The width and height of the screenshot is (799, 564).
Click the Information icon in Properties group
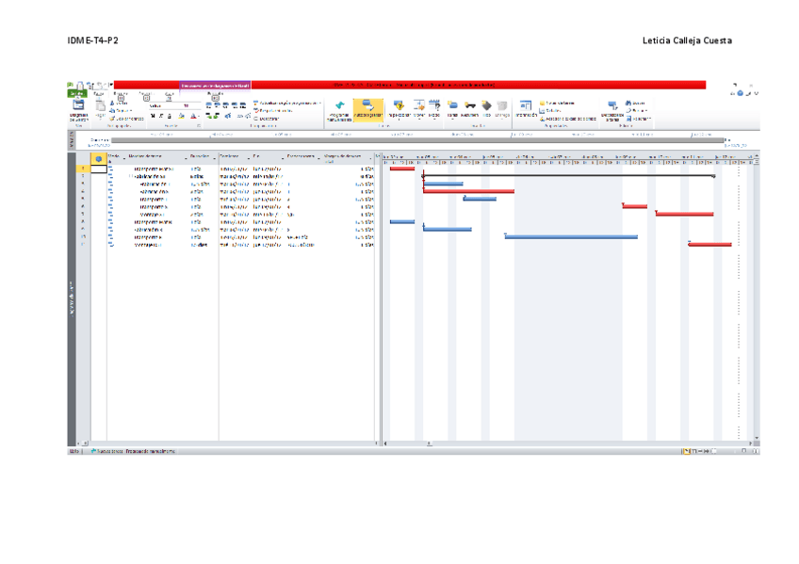coord(527,106)
